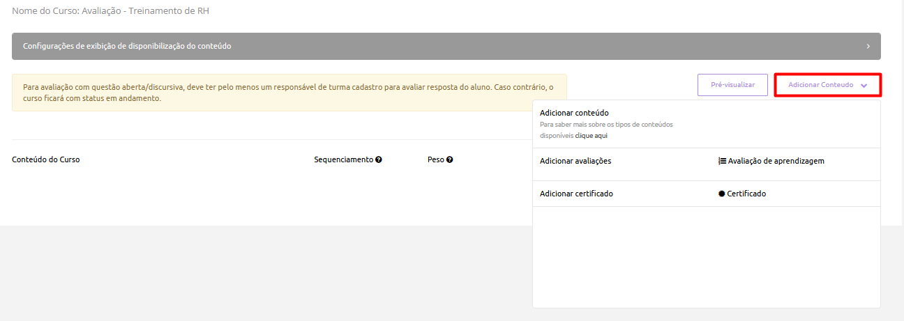
Task: Click the Adicionar certificado row label
Action: 576,194
